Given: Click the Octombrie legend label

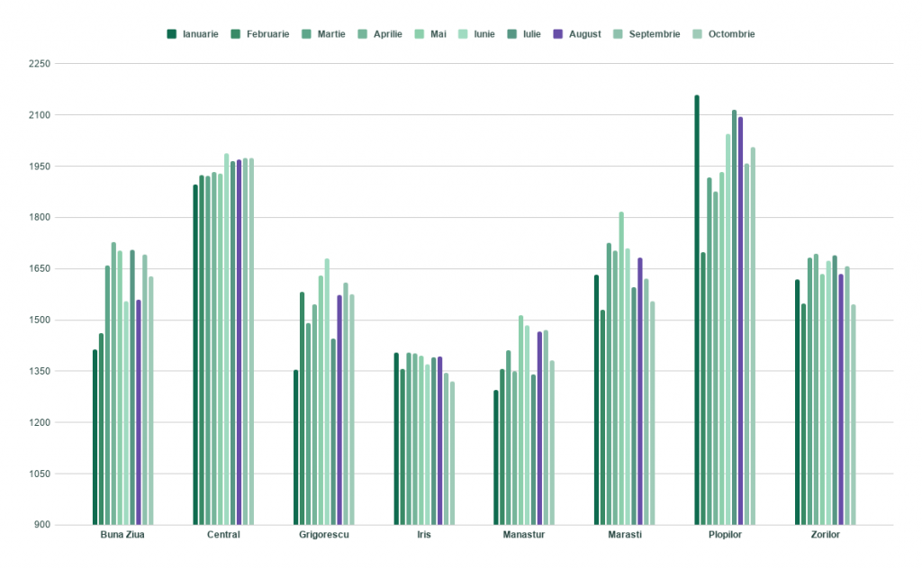Looking at the screenshot, I should [731, 34].
